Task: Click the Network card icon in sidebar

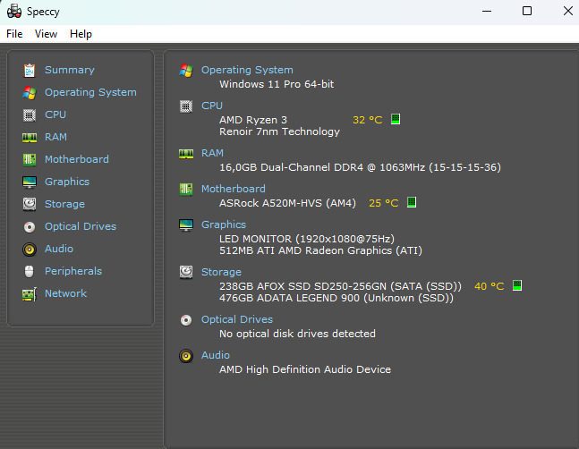Action: pos(30,294)
